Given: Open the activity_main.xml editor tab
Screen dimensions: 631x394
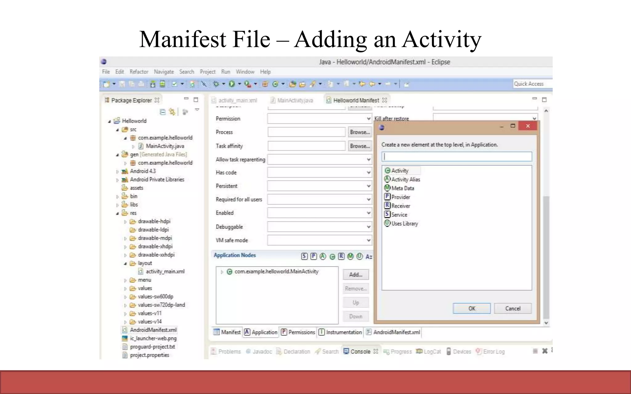Looking at the screenshot, I should coord(234,100).
